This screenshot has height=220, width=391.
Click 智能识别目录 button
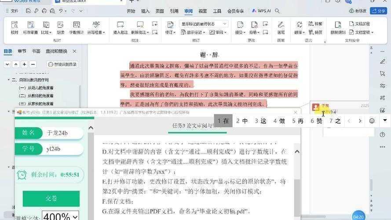pos(62,64)
